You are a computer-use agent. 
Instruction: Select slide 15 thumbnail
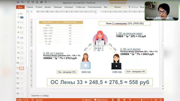tap(21, 89)
